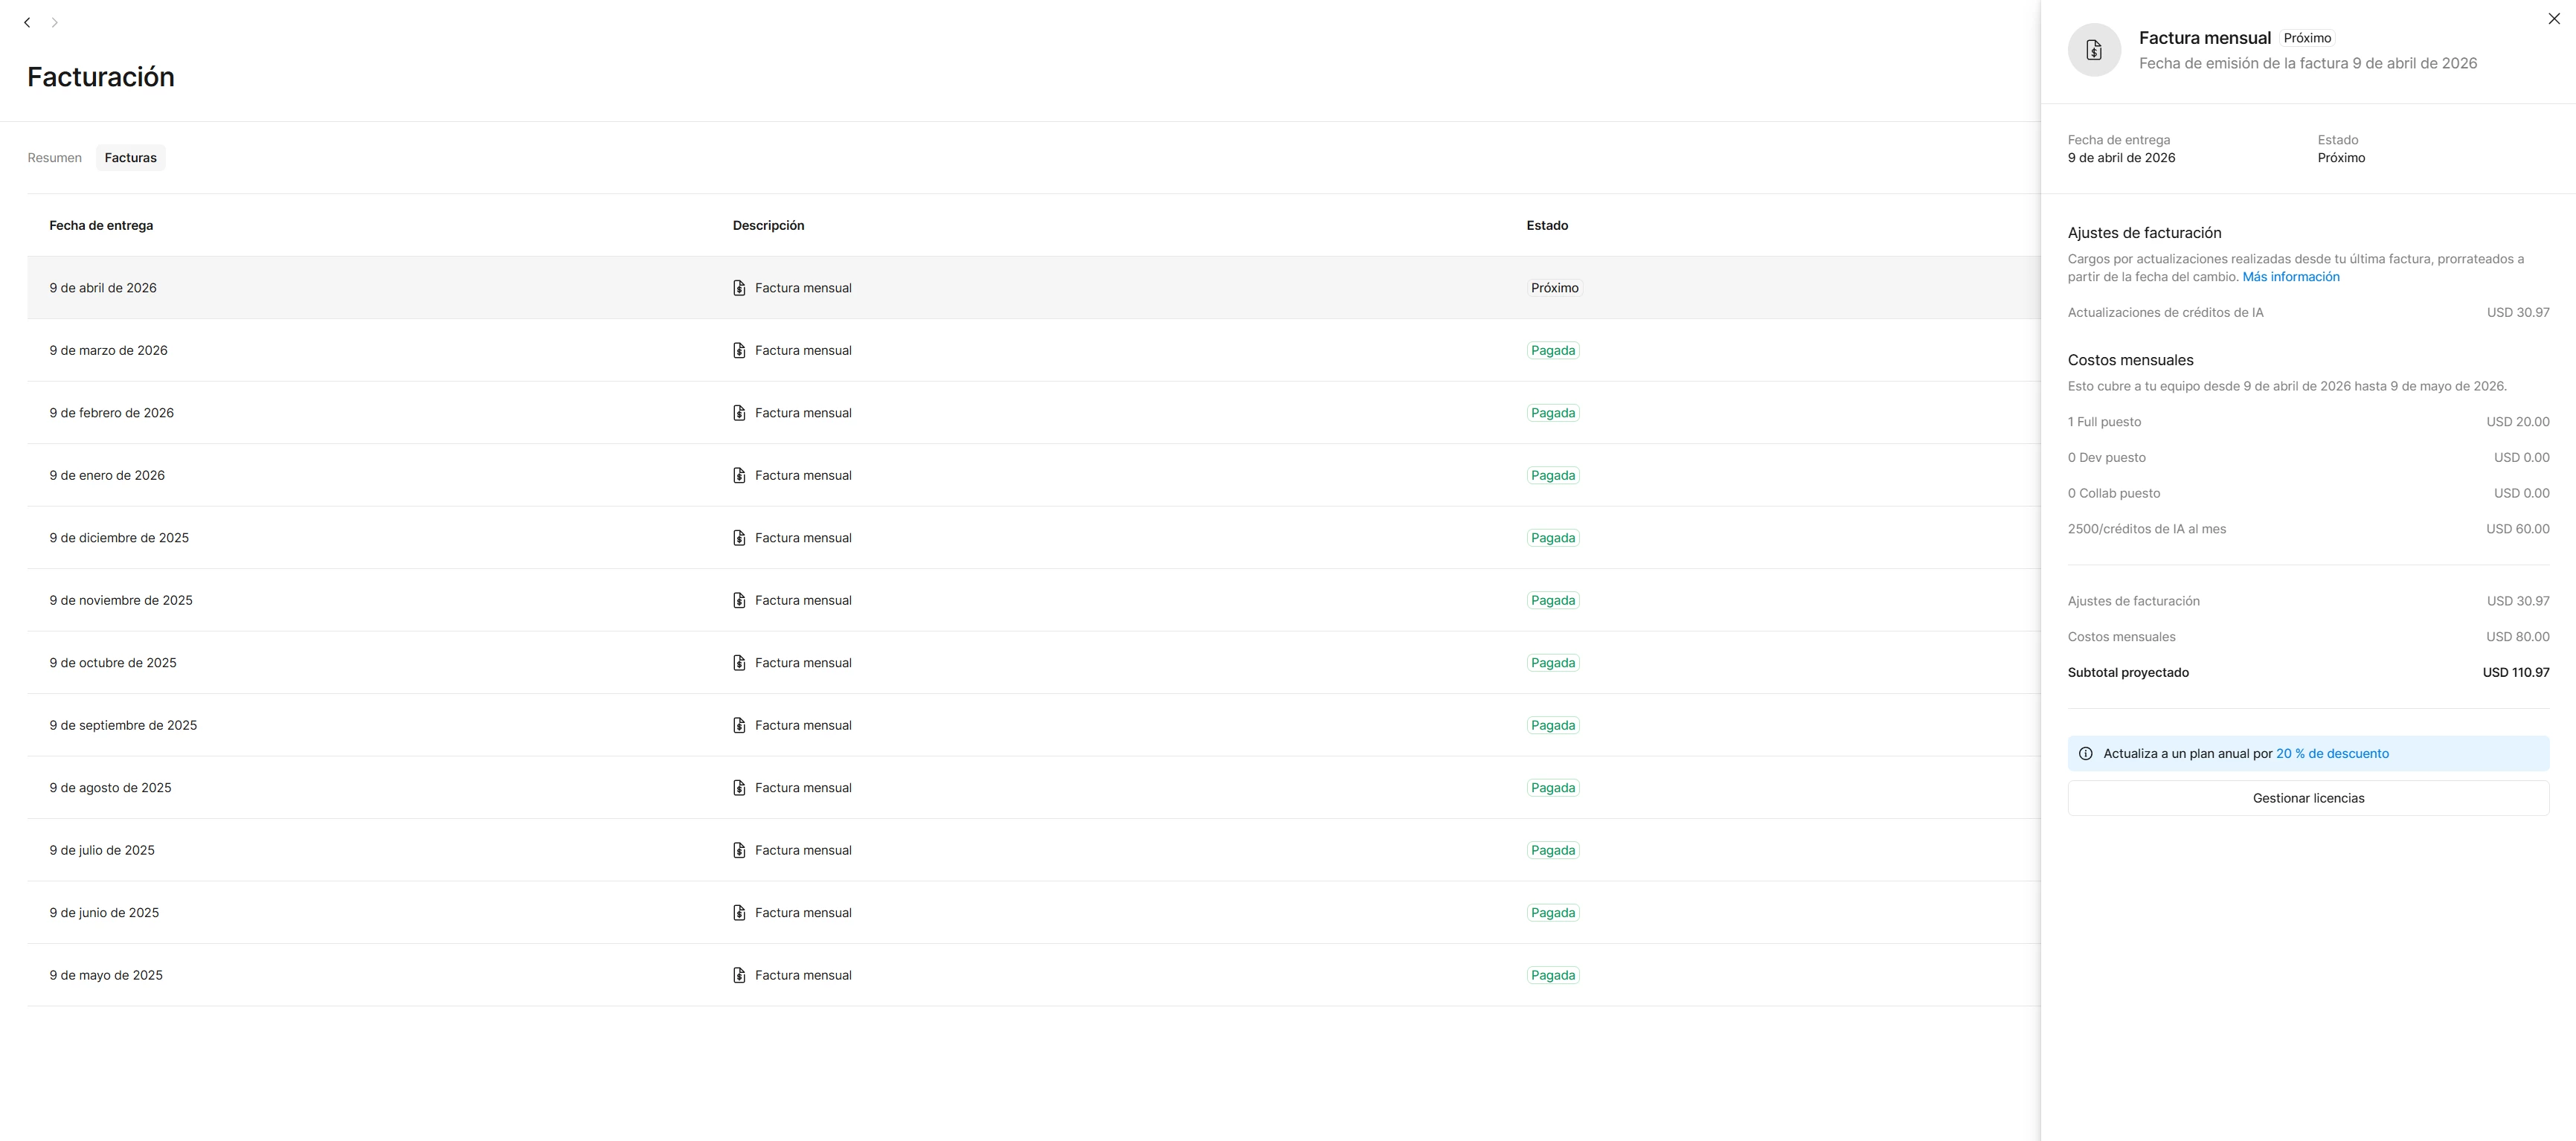Click Pagada status badge for 9 de febrero de 2026
This screenshot has height=1141, width=2576.
click(x=1552, y=413)
